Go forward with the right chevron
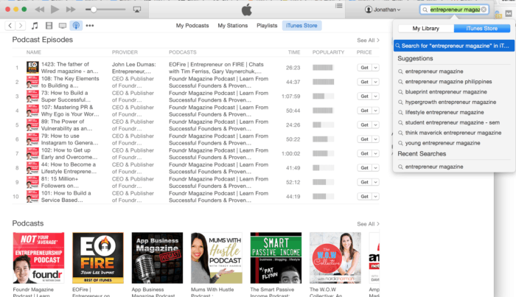Screen dimensions: 516x297 coord(21,25)
